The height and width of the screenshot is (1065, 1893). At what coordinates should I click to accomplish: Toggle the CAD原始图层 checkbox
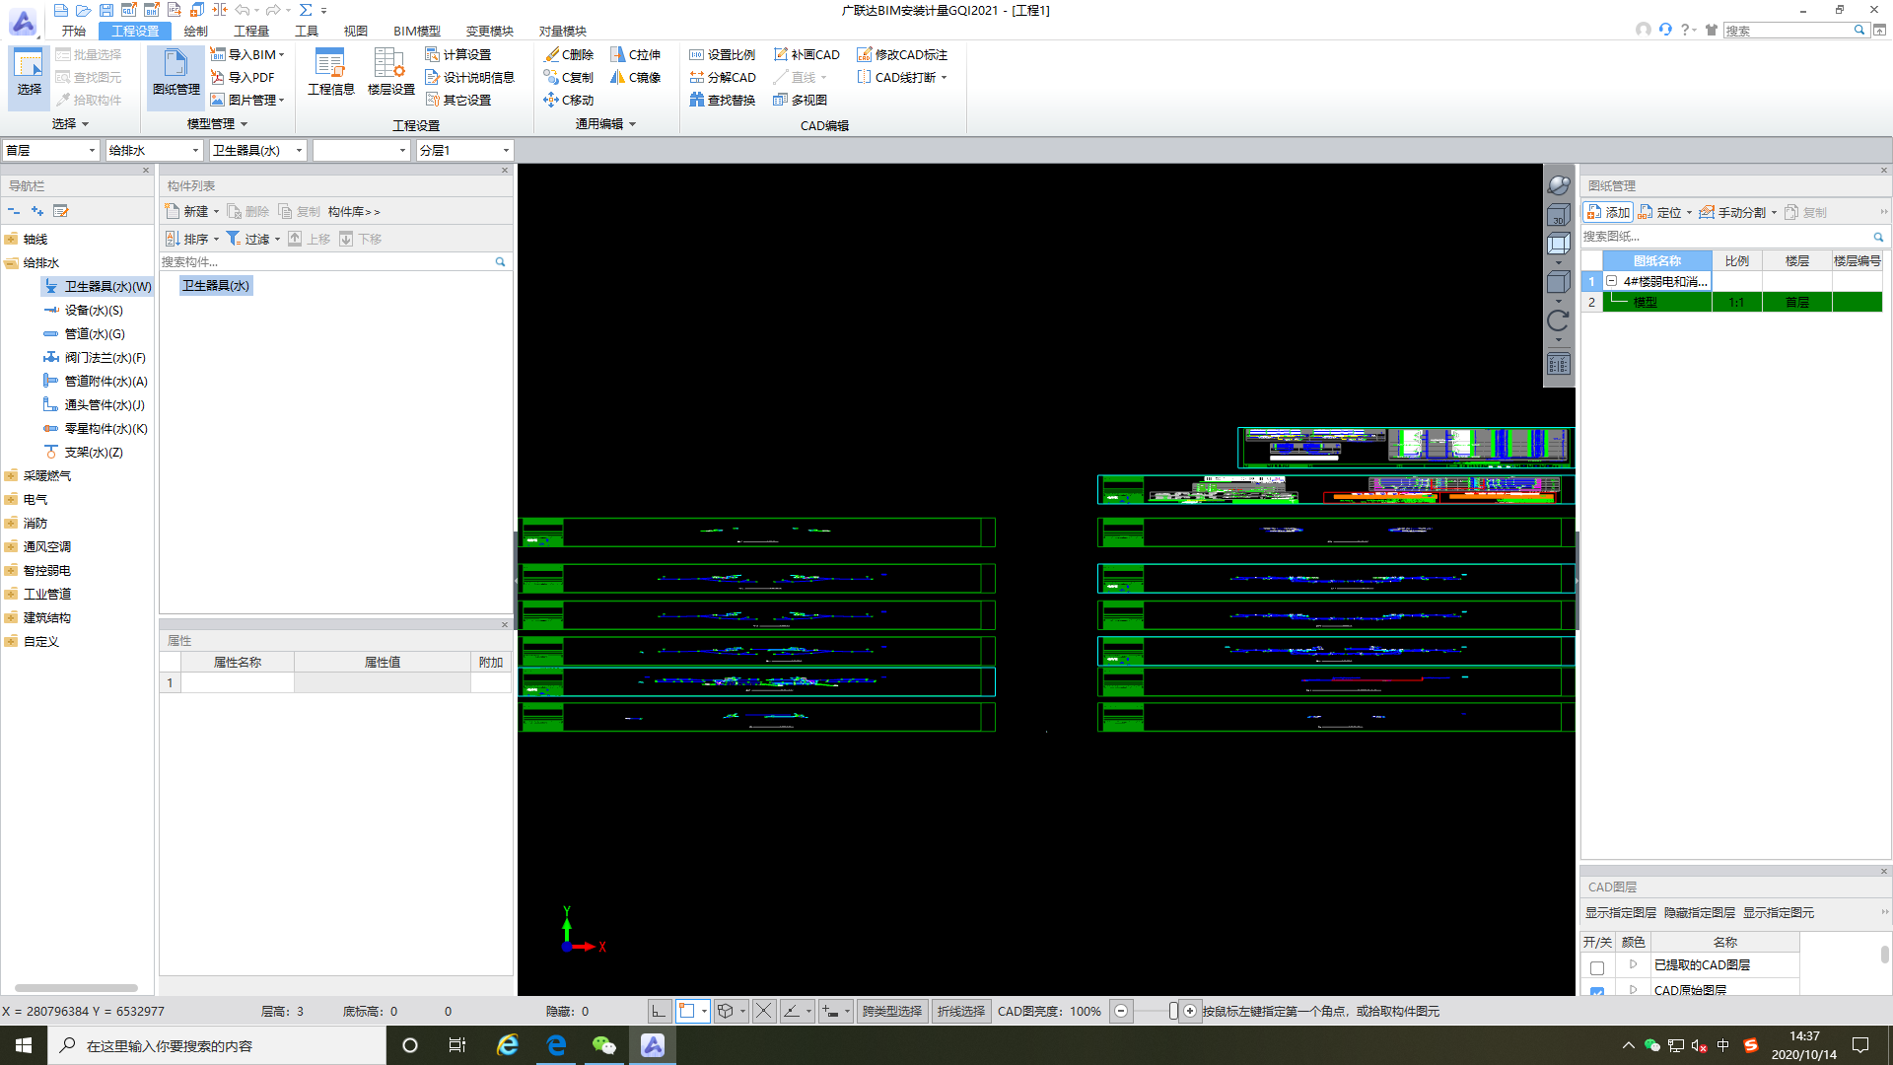pos(1597,991)
